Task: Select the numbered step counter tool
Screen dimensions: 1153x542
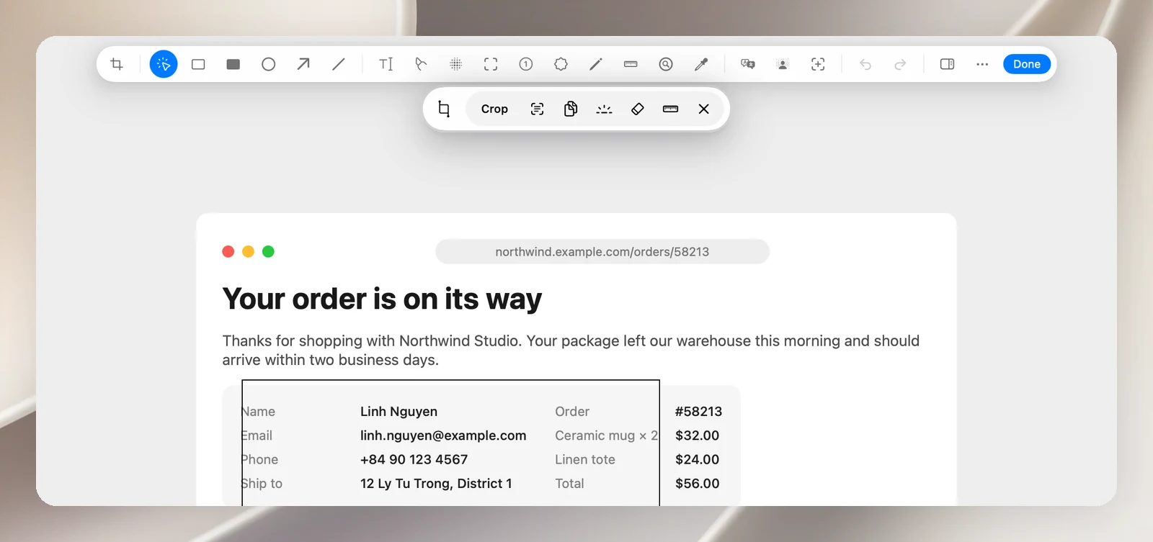Action: click(x=526, y=64)
